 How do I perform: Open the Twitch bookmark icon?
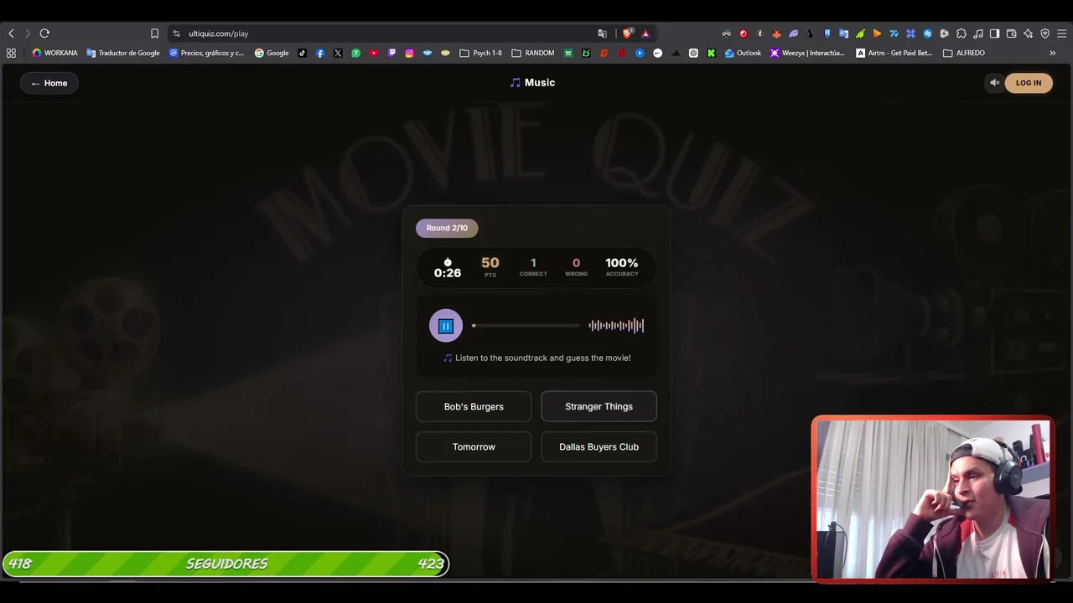pos(391,53)
